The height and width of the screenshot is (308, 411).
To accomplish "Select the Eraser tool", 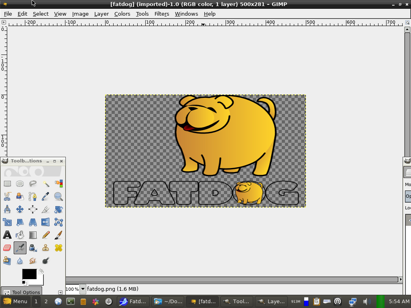I will tap(7, 248).
